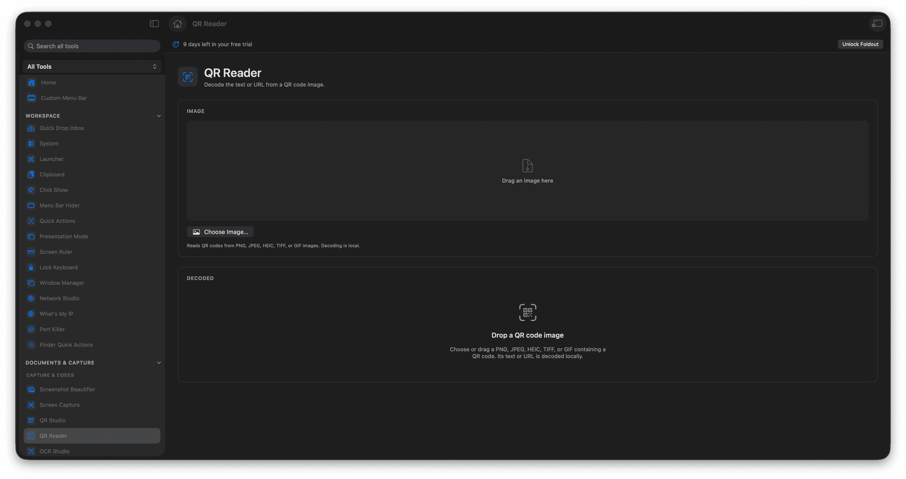Screen dimensions: 906x479
Task: Select the Finder Quick Actions label
Action: click(66, 345)
